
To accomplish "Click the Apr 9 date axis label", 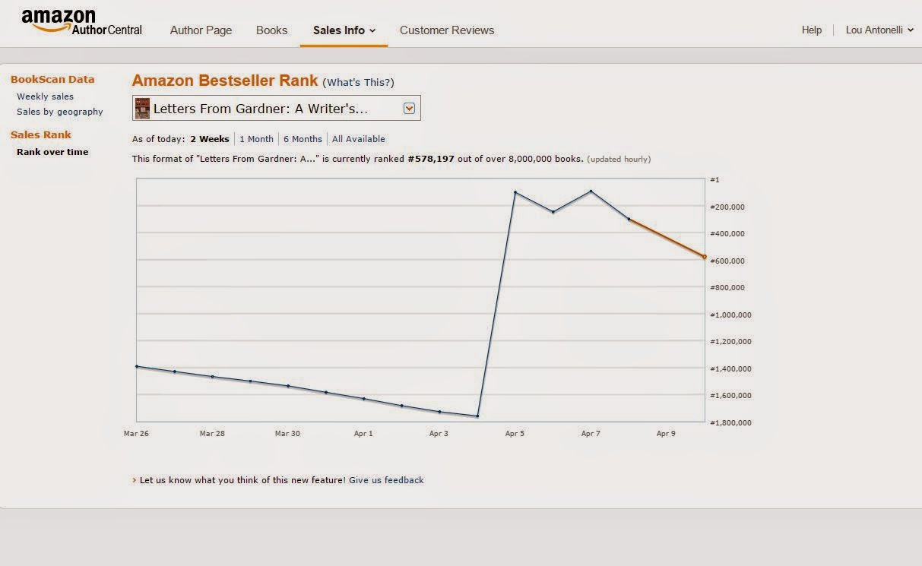I will pos(666,434).
